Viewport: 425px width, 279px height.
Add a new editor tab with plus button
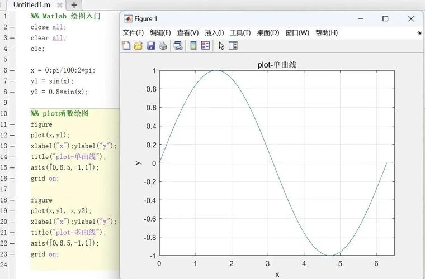click(74, 5)
